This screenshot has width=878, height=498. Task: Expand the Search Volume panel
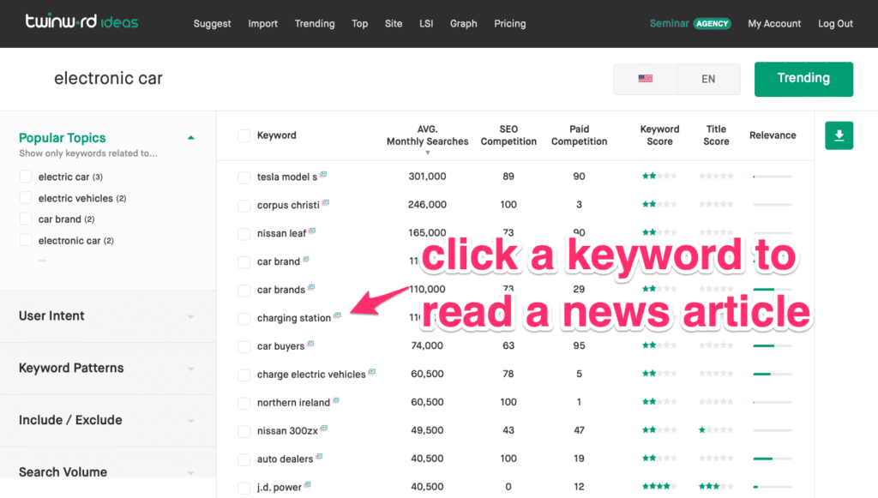pos(107,471)
